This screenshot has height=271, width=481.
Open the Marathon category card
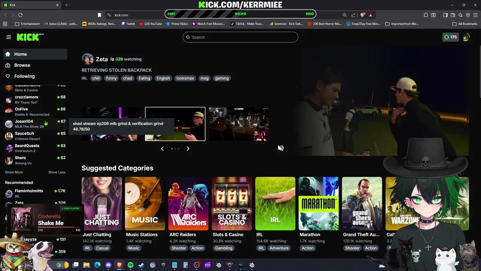click(319, 204)
